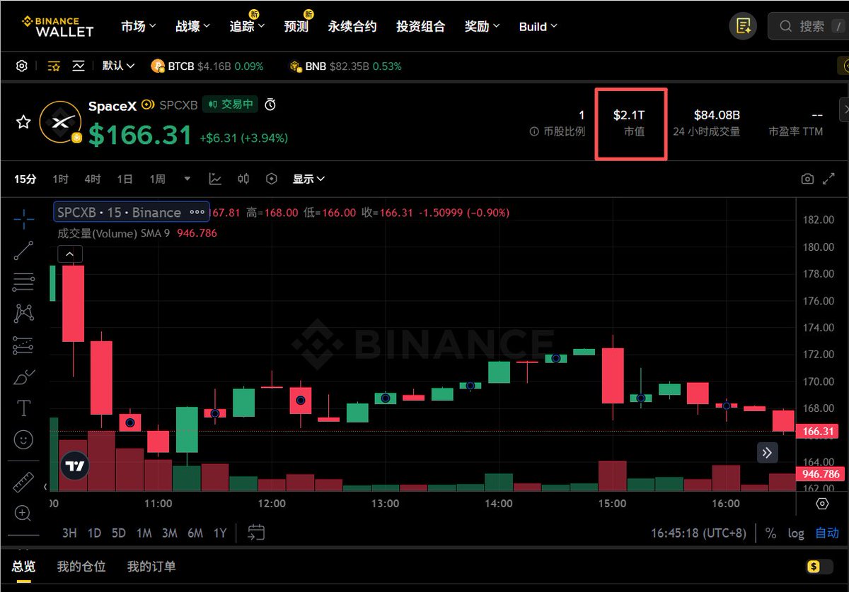
Task: Open the 默认 list dropdown
Action: tap(118, 66)
